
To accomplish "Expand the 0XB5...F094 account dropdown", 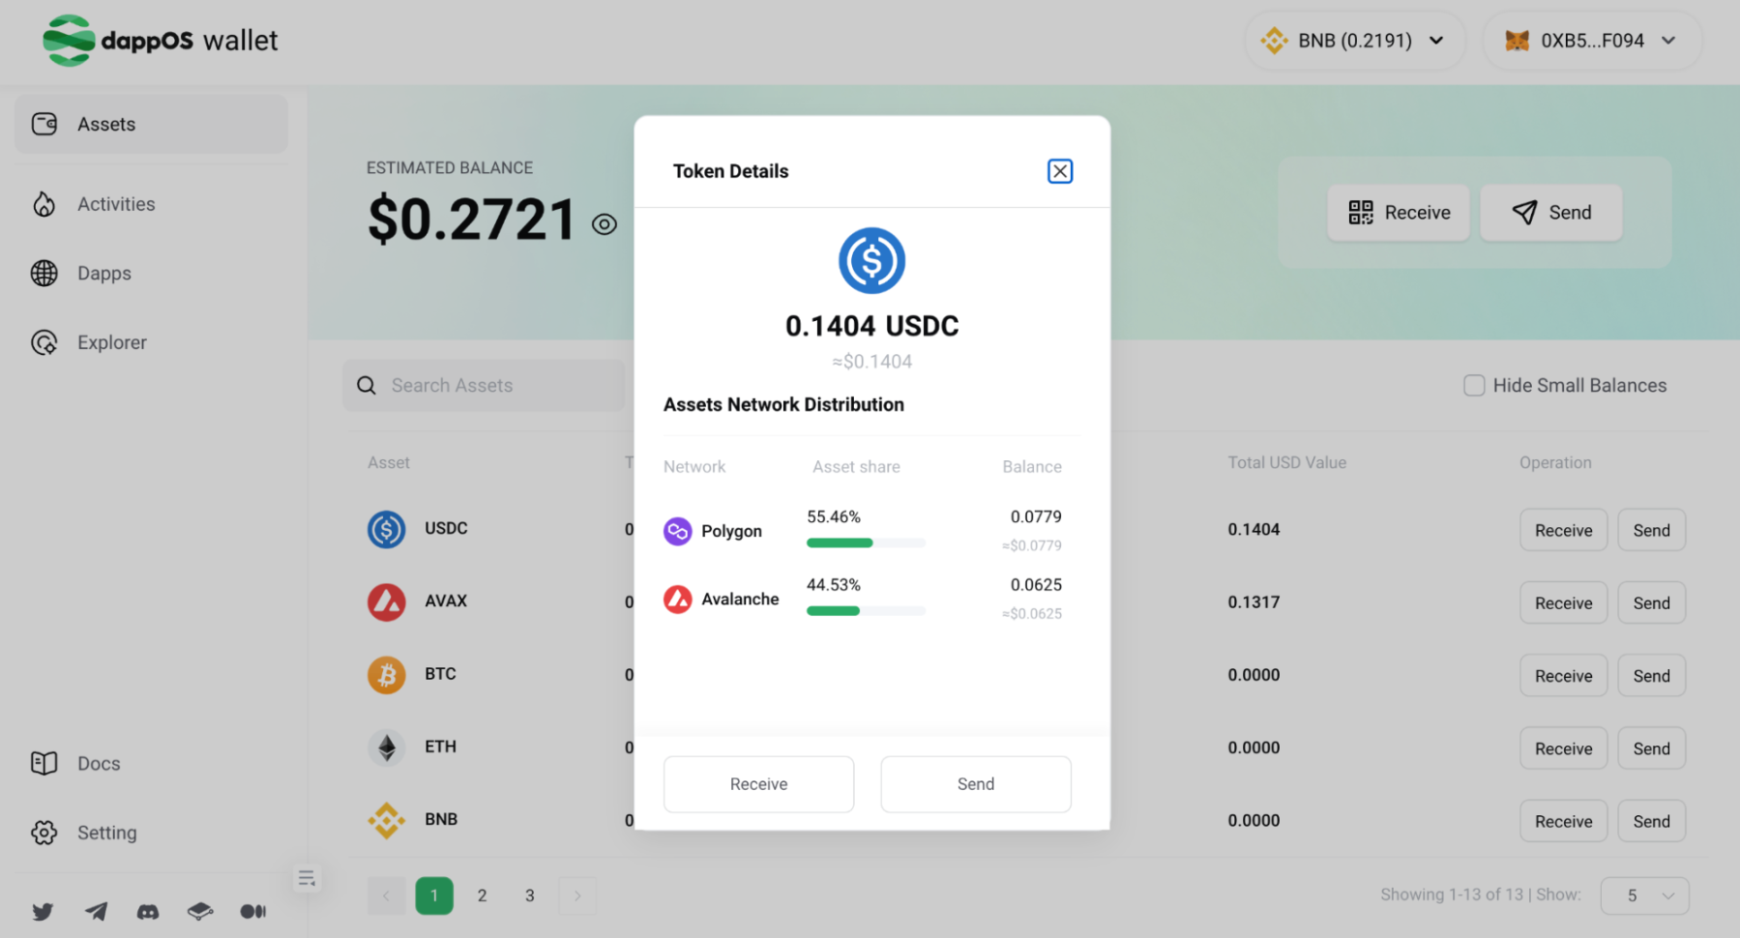I will [1592, 41].
